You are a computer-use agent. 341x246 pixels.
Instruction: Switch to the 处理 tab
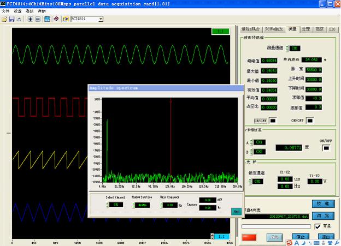tap(305, 28)
